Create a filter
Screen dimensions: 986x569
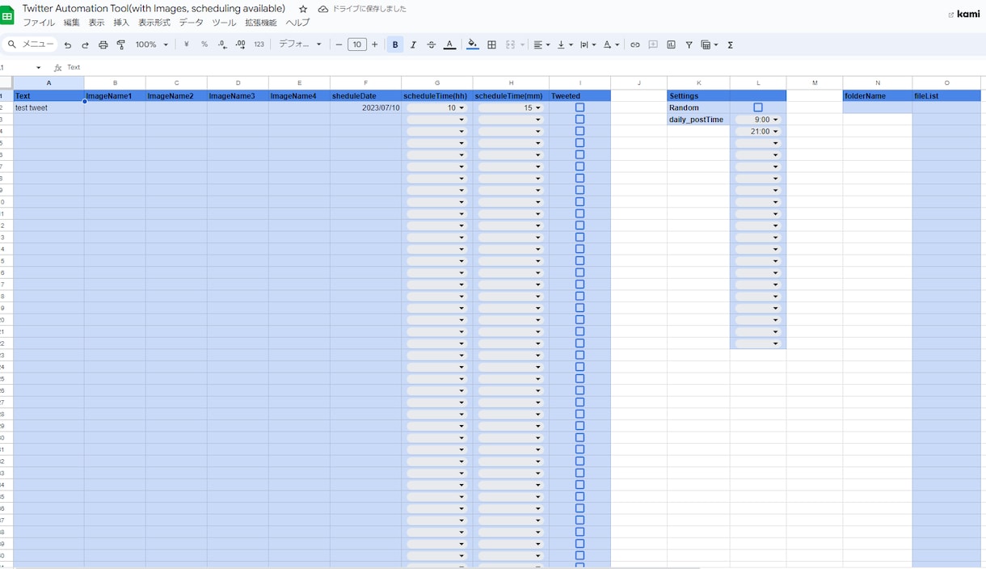pyautogui.click(x=689, y=44)
